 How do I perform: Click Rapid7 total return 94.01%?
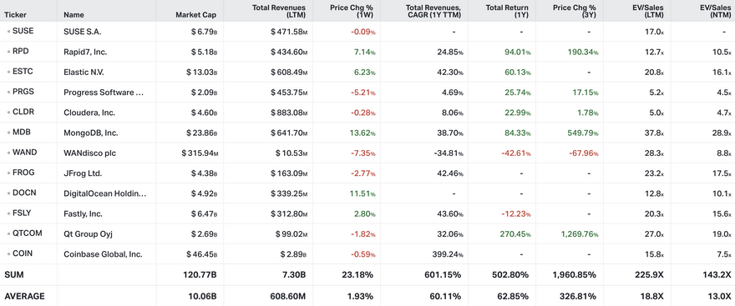pyautogui.click(x=519, y=52)
